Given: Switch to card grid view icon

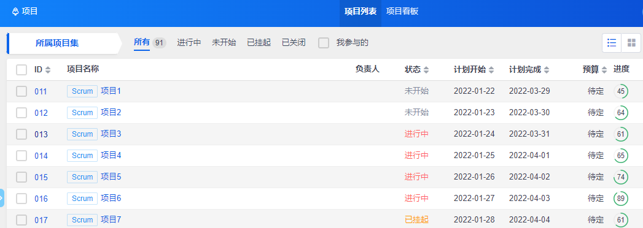Looking at the screenshot, I should [631, 43].
